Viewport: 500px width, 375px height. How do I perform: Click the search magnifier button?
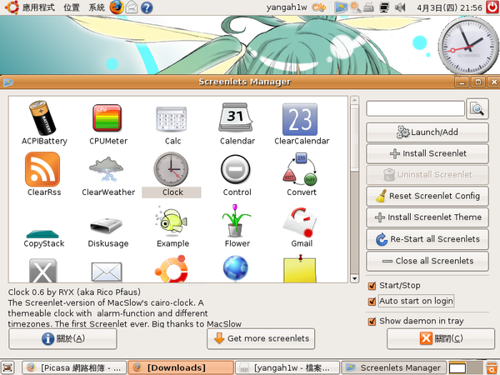click(477, 109)
